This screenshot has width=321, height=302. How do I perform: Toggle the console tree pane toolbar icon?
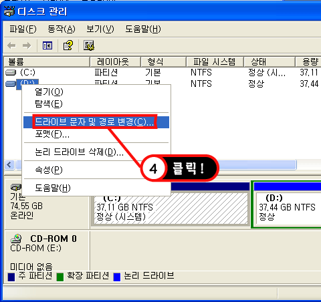[x=47, y=45]
